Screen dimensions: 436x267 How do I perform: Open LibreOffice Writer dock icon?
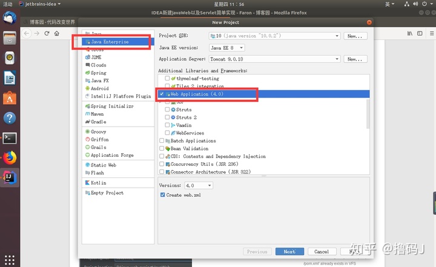[10, 78]
